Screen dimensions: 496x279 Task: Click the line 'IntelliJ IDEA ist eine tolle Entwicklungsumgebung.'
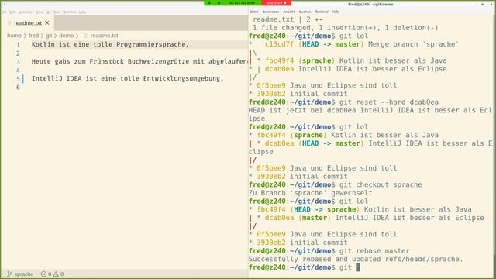coord(127,78)
